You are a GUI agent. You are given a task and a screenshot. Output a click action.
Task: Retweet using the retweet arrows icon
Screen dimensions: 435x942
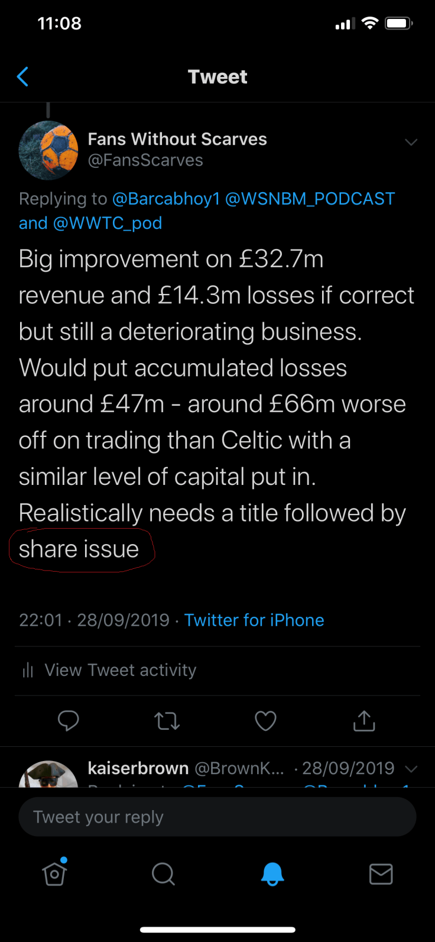167,721
